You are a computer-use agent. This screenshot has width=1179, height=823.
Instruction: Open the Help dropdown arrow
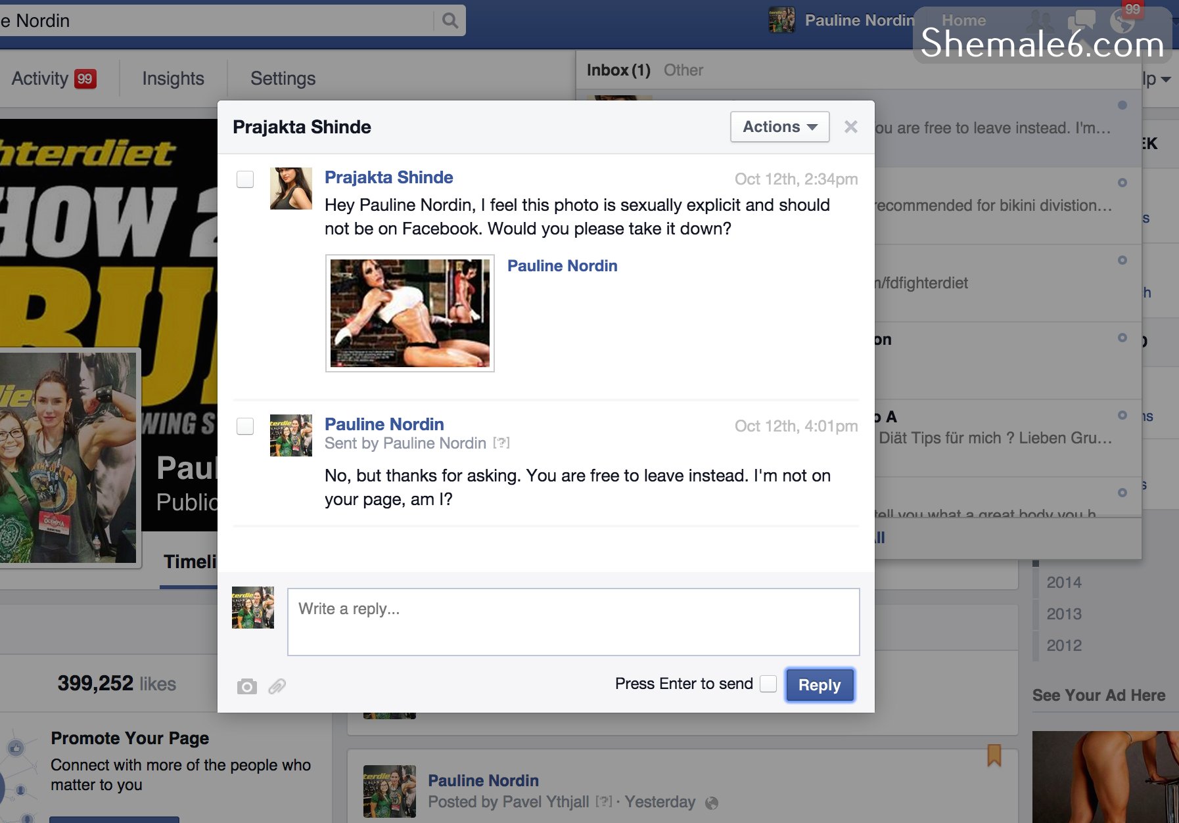[1165, 79]
